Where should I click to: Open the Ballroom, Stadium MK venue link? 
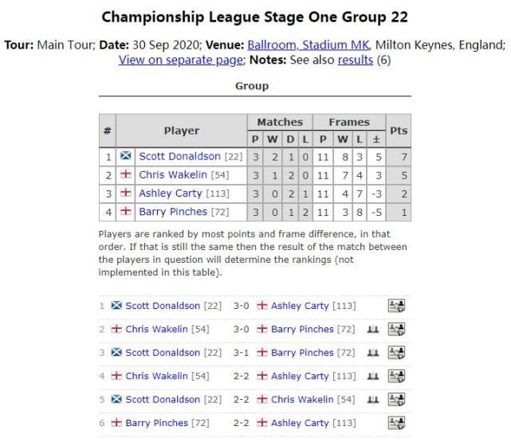[x=309, y=45]
